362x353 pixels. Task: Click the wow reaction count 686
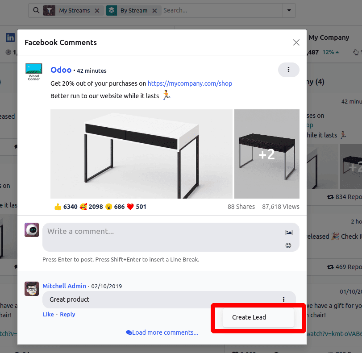coord(115,207)
